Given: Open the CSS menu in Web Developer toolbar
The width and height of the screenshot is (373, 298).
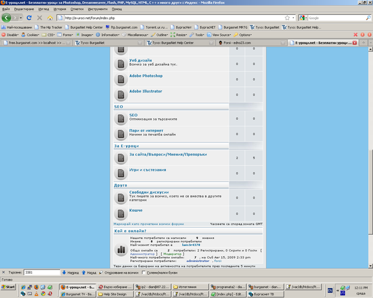Looking at the screenshot, I should tap(48, 35).
